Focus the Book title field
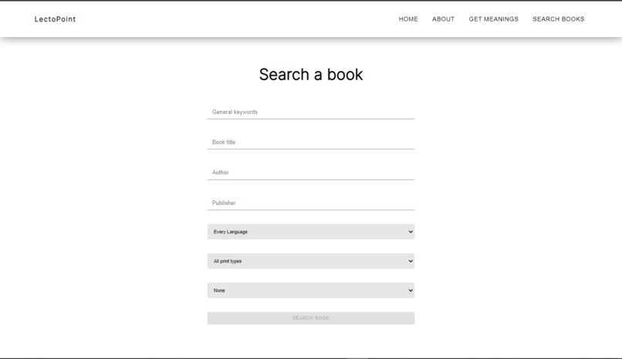The height and width of the screenshot is (359, 622). point(310,142)
